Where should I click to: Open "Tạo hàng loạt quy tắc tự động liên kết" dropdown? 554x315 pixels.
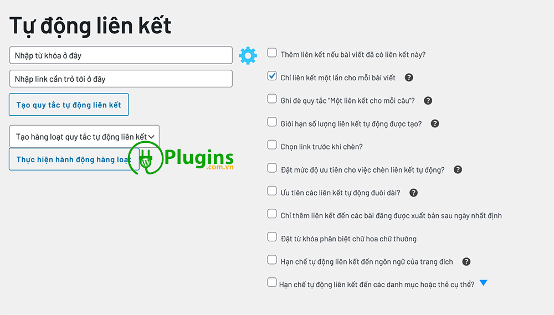coord(84,136)
